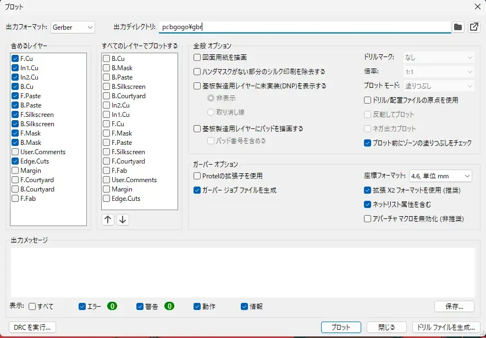Viewport: 486px width, 338px height.
Task: Open output directory in file explorer icon
Action: [x=473, y=27]
